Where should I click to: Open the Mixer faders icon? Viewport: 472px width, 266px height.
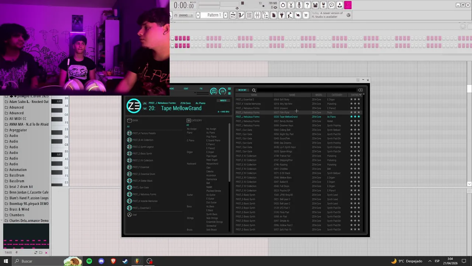coord(257,15)
